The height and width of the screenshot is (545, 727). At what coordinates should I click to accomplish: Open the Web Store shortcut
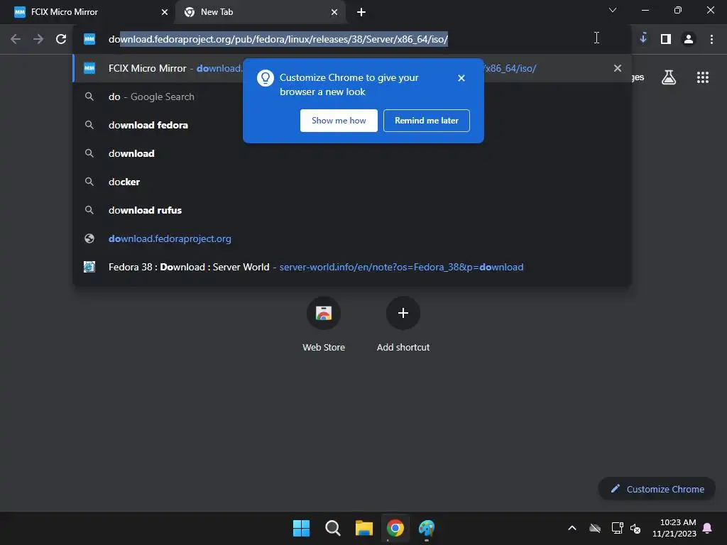(x=324, y=324)
